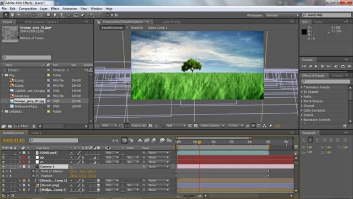
Task: Collapse the Png folder in Project
Action: point(3,75)
